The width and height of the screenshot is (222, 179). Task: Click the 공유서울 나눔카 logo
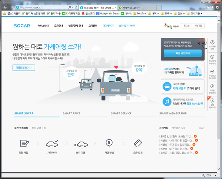coord(171,26)
